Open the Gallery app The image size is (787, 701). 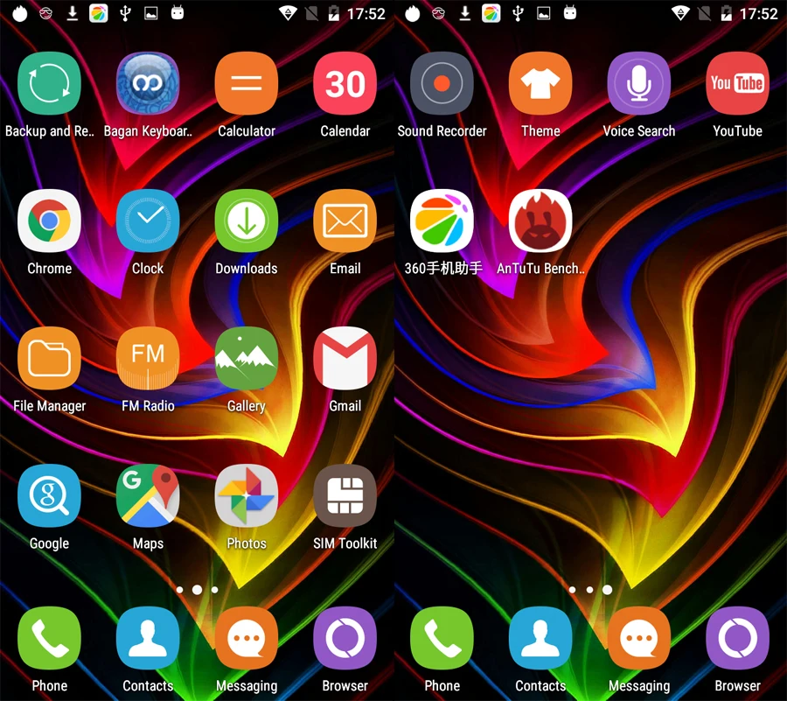click(247, 359)
